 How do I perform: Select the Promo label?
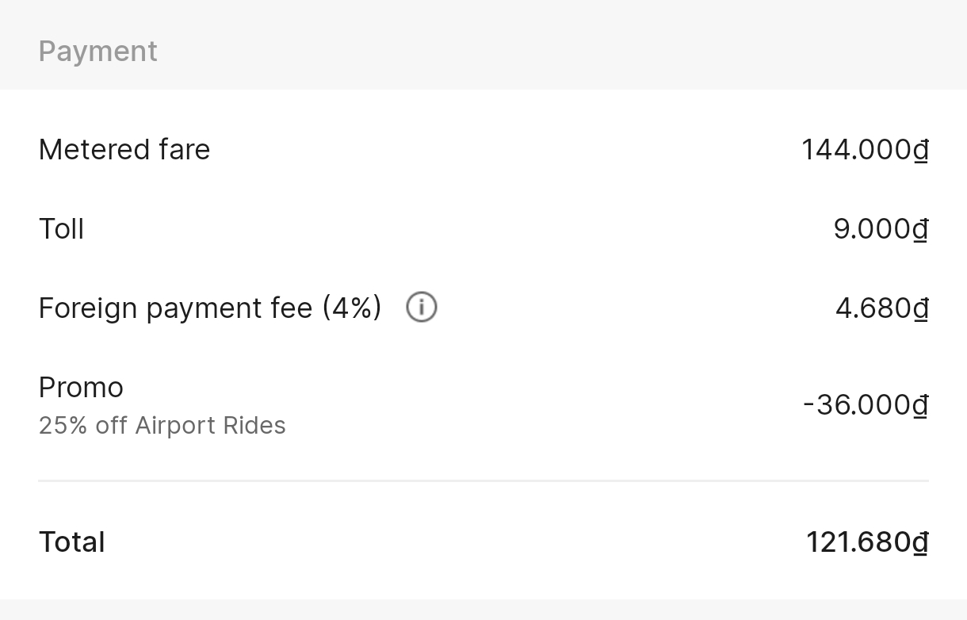81,388
